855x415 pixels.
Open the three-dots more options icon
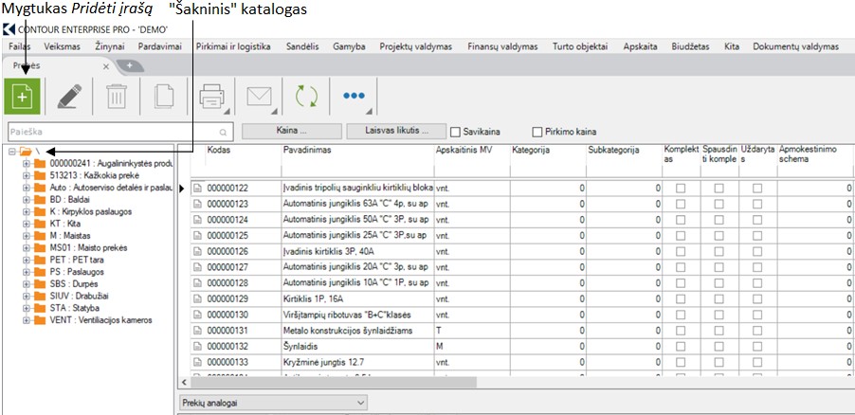[354, 97]
